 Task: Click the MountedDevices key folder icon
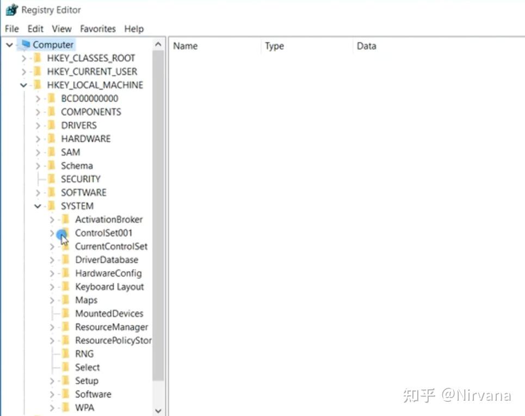coord(64,313)
